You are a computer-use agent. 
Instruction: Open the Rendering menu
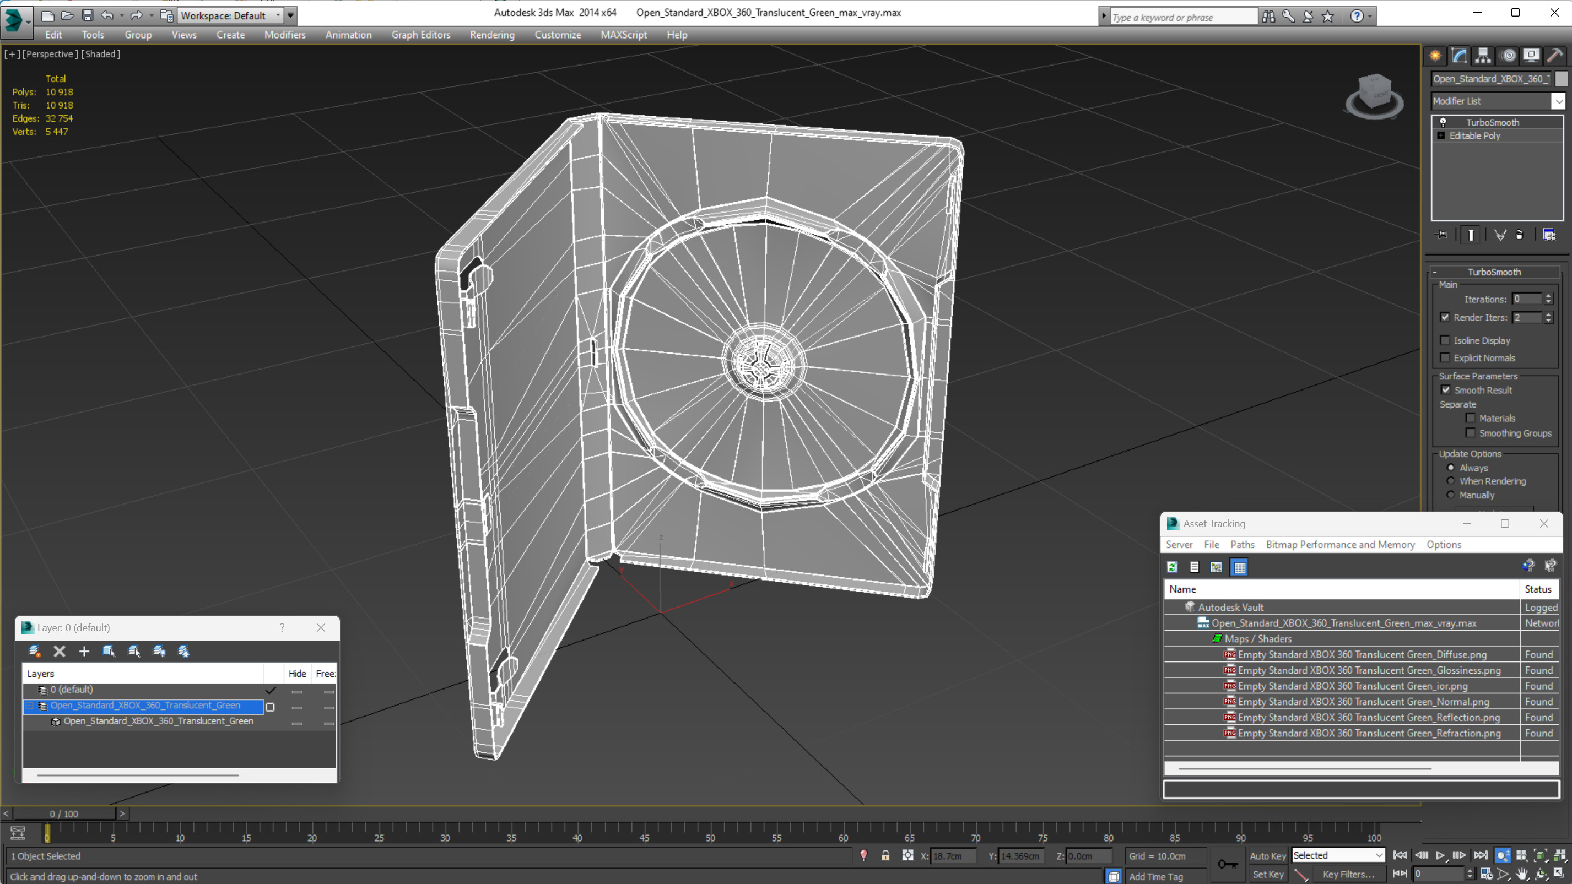click(492, 35)
